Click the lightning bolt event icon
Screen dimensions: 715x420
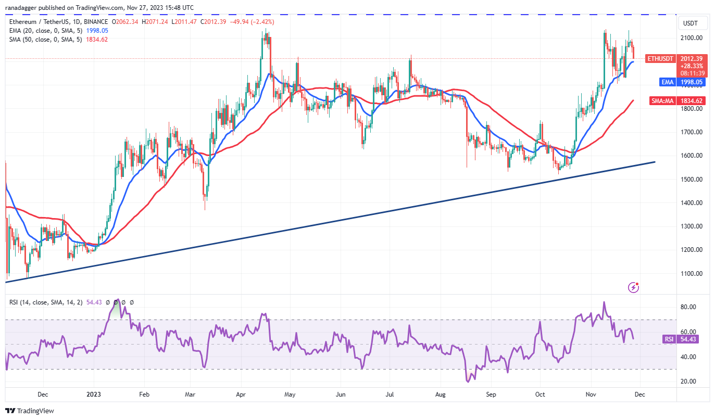[633, 287]
